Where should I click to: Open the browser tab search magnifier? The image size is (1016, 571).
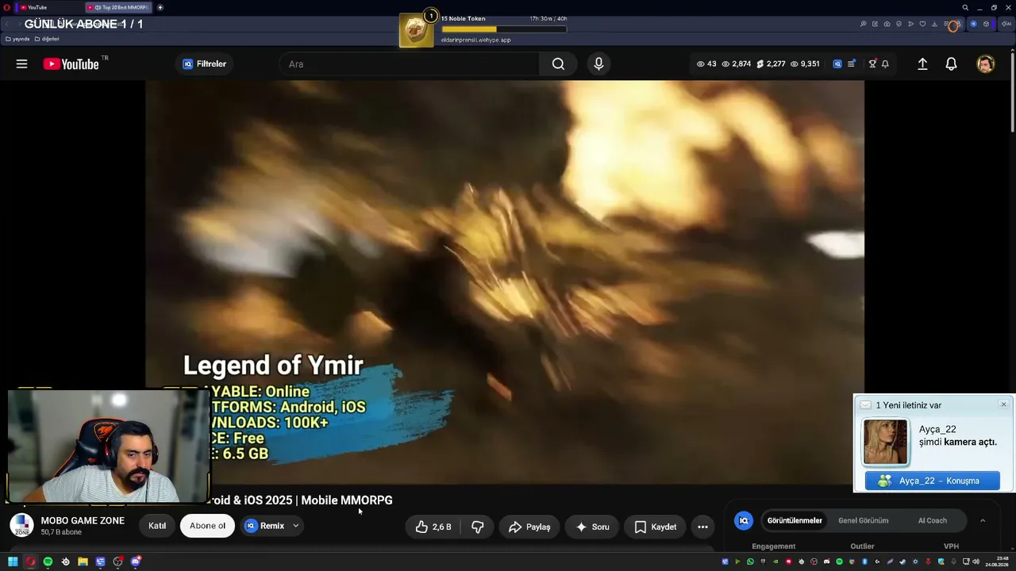click(965, 7)
